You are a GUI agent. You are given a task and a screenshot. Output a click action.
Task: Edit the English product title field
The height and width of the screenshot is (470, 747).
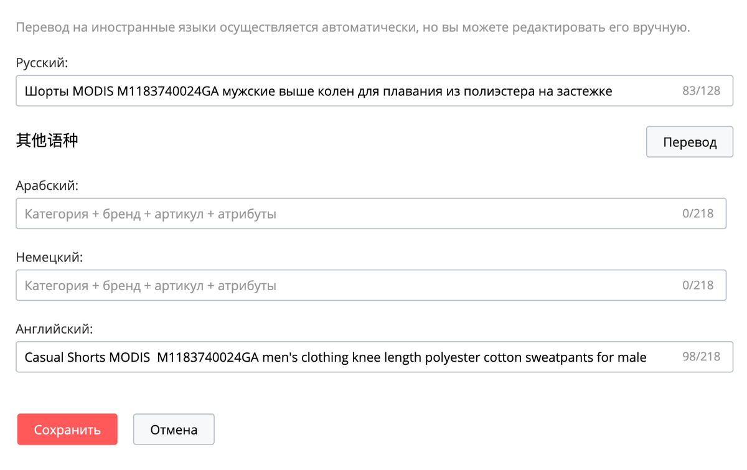[x=374, y=357]
